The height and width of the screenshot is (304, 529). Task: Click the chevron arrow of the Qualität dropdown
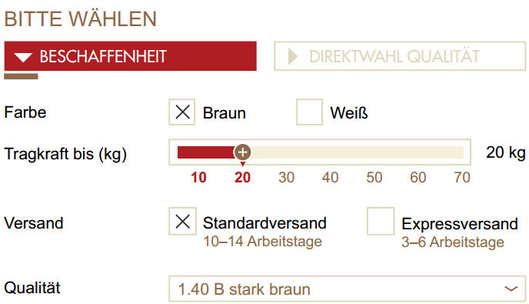pos(511,289)
